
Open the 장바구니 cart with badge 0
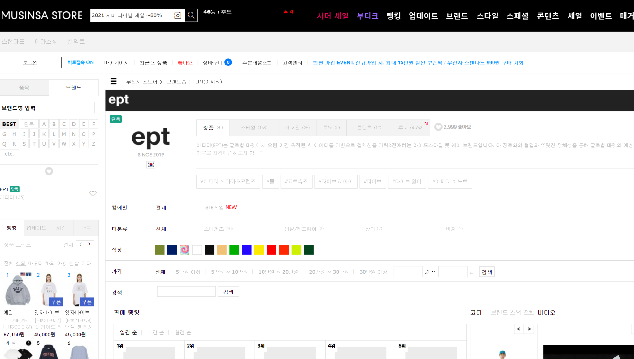point(217,62)
